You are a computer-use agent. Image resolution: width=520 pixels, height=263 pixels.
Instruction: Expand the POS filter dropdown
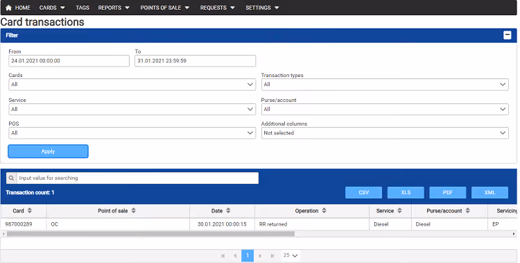click(x=132, y=133)
